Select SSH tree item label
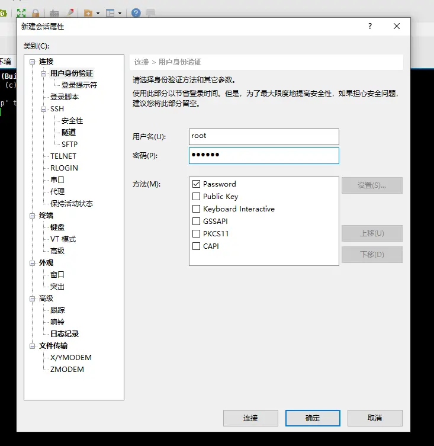 tap(57, 109)
